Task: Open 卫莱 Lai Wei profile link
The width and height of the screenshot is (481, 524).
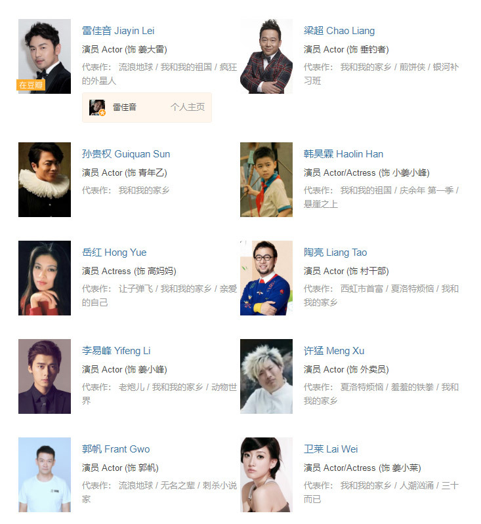Action: pos(331,449)
